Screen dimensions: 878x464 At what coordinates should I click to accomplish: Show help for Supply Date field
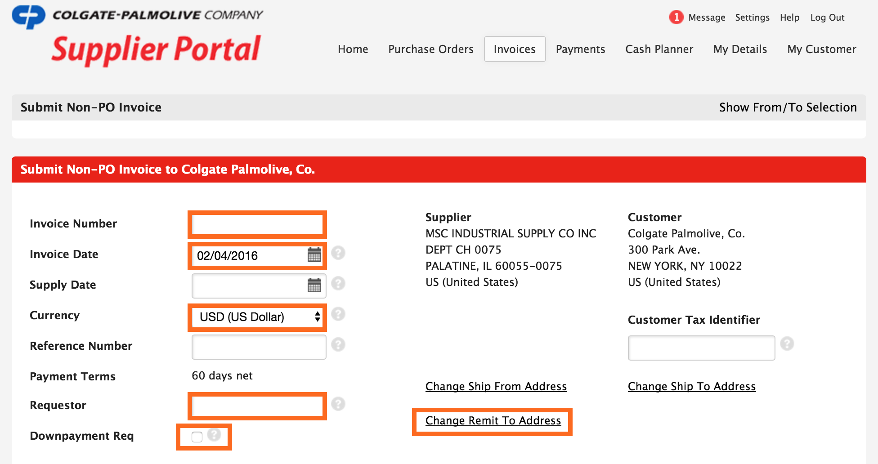coord(338,283)
